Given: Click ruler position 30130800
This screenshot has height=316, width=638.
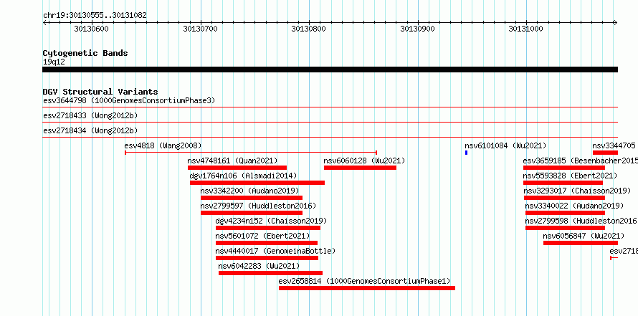Looking at the screenshot, I should 309,29.
